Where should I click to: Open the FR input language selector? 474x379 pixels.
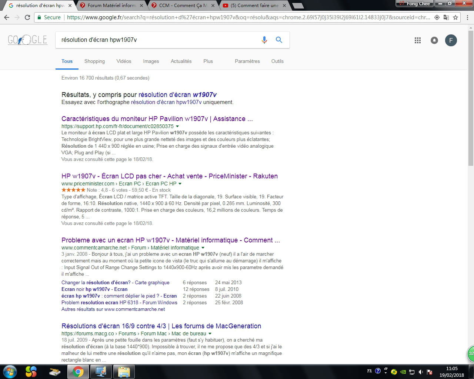point(370,371)
